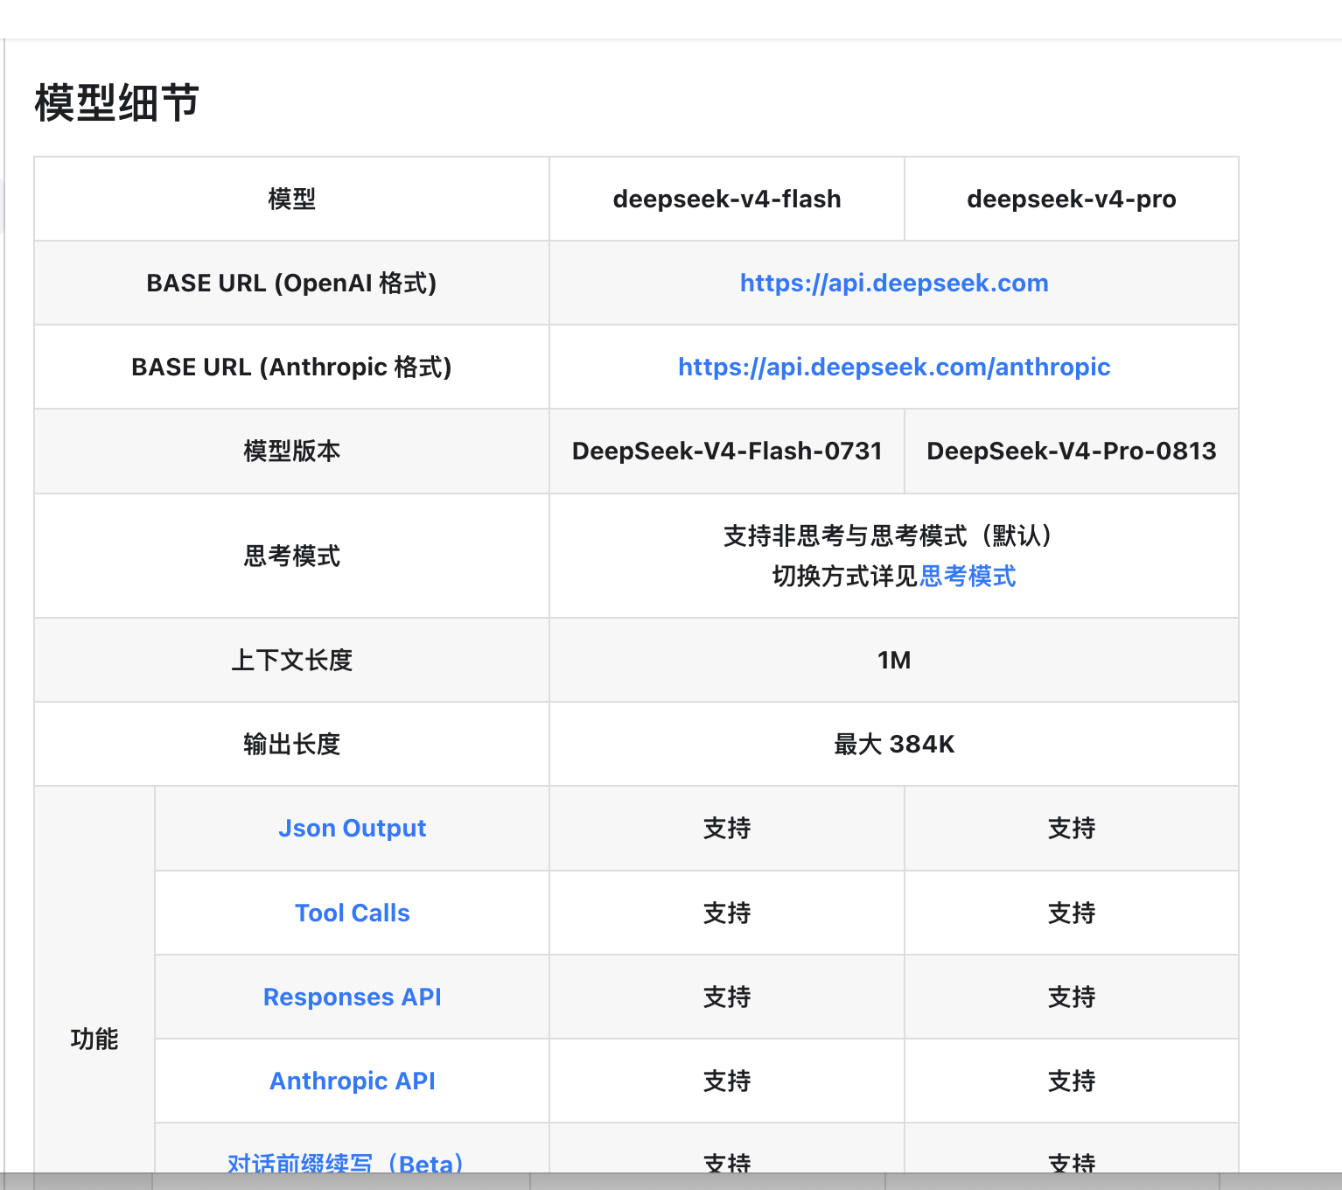Select the 1M context length value
This screenshot has width=1342, height=1190.
tap(894, 660)
